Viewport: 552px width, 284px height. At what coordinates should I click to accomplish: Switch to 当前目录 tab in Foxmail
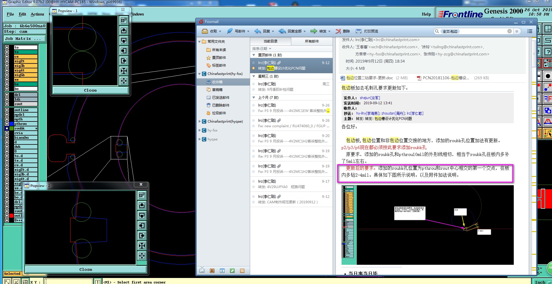click(271, 41)
